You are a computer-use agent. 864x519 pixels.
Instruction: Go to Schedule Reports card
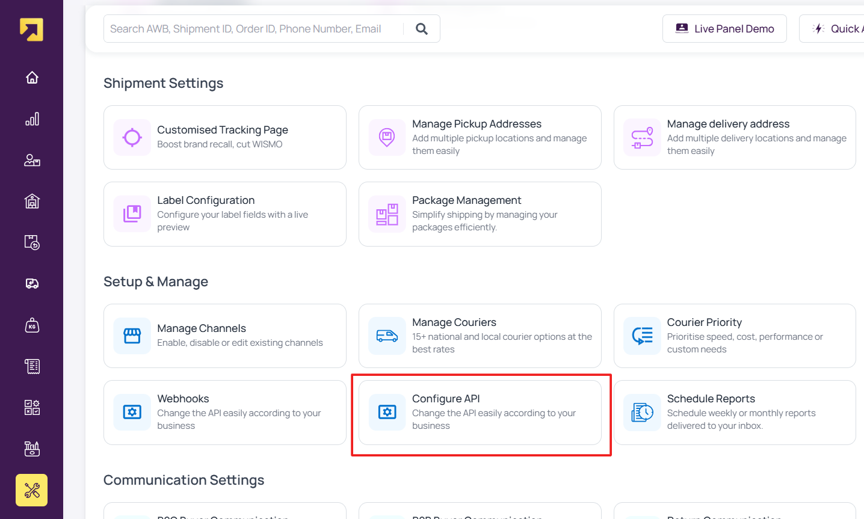(735, 413)
